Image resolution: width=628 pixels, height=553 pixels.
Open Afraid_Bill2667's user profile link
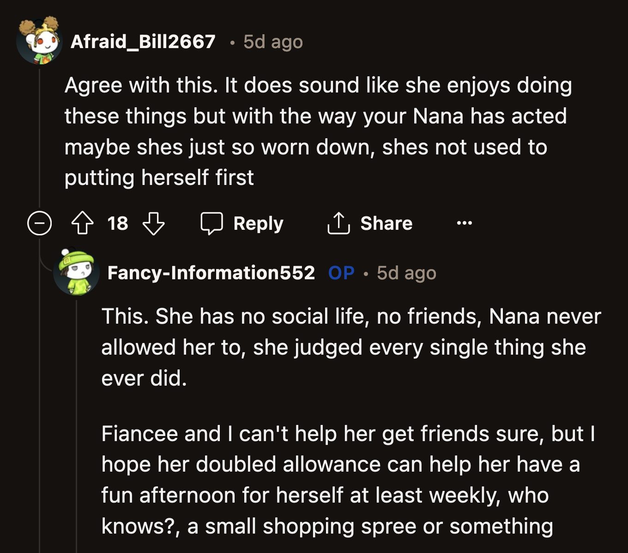coord(143,42)
